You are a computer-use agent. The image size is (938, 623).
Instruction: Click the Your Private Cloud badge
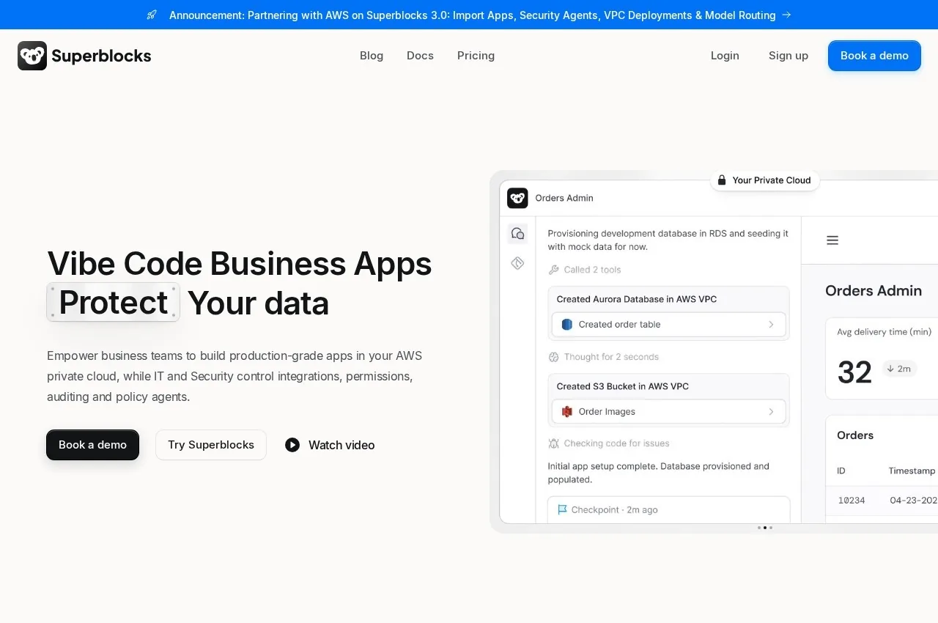pos(764,180)
